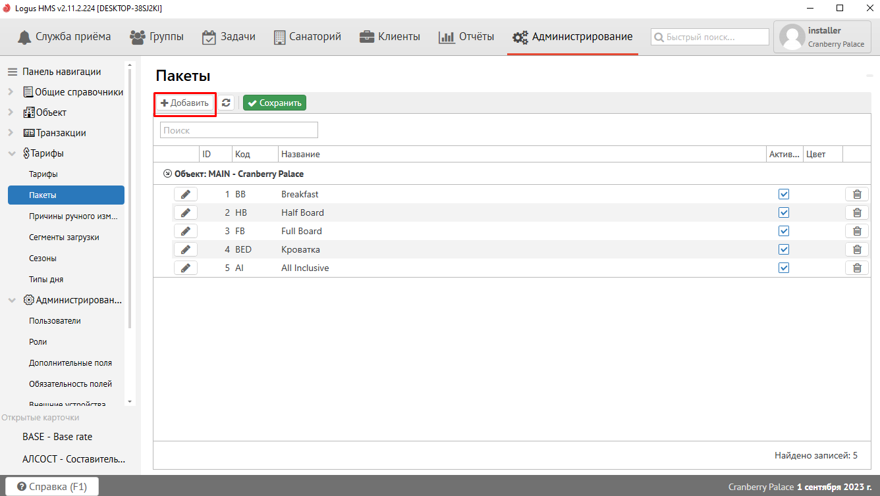Click the Logus HMS app icon in title bar
Screen dimensions: 880x496
click(x=7, y=8)
